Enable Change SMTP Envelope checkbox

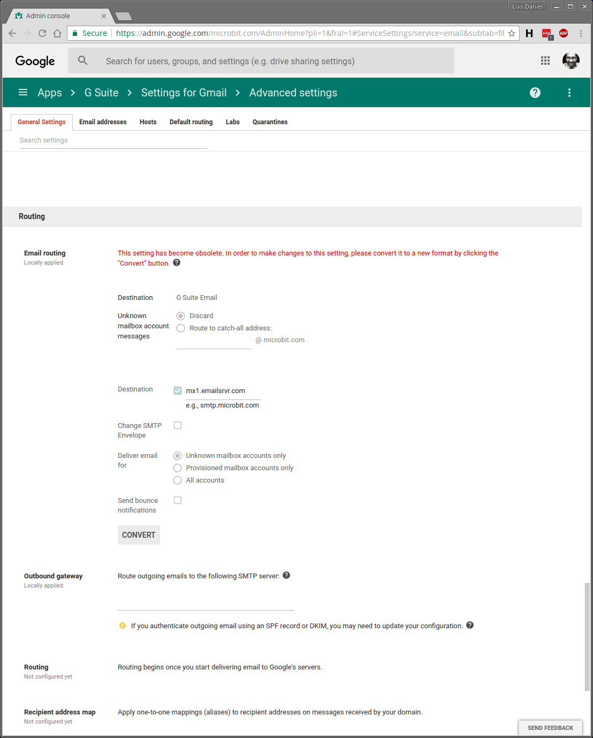[178, 425]
